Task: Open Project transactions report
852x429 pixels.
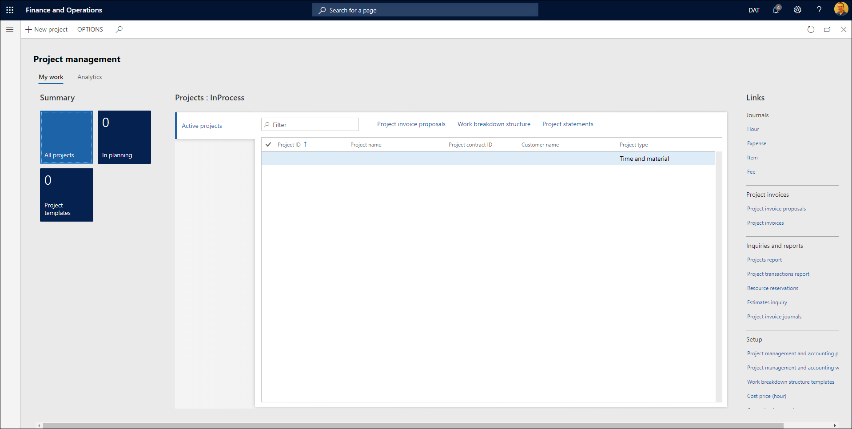Action: [x=778, y=274]
